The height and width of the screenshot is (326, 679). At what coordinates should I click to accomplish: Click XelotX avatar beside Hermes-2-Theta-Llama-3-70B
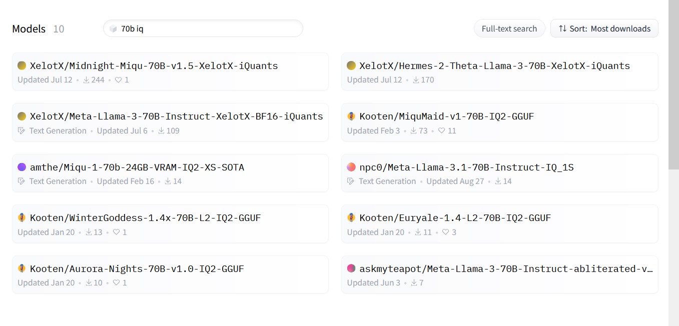tap(351, 65)
